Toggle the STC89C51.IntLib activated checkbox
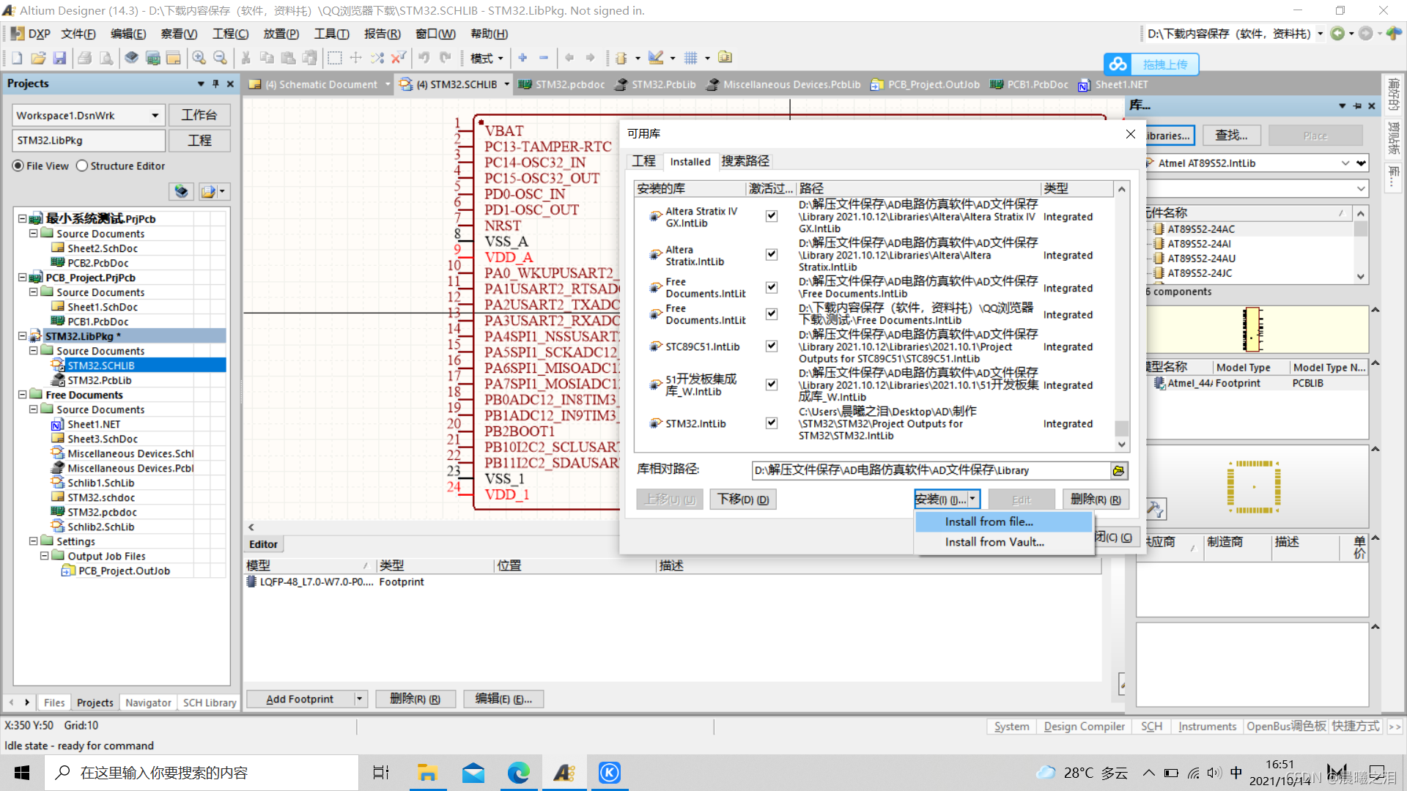 pos(771,346)
